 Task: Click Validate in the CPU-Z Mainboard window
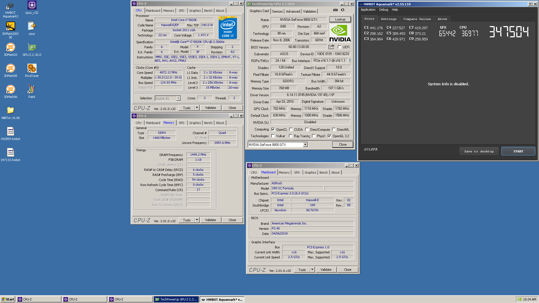326,270
